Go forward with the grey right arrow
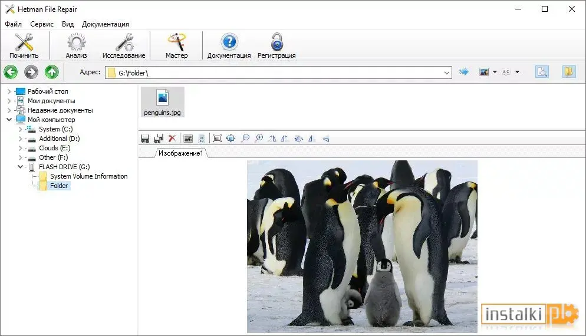Screen dimensions: 586x336 [x=31, y=72]
